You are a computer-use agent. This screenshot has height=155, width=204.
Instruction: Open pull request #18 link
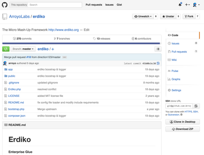click(x=29, y=57)
